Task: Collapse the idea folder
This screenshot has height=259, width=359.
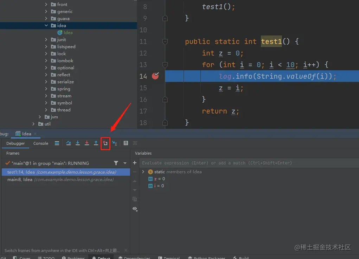Action: click(x=46, y=25)
